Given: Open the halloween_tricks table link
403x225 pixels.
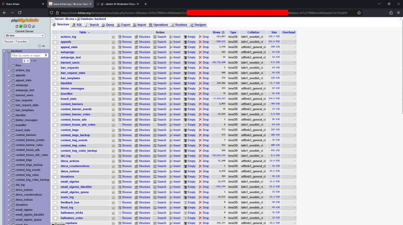Looking at the screenshot, I should click(72, 213).
